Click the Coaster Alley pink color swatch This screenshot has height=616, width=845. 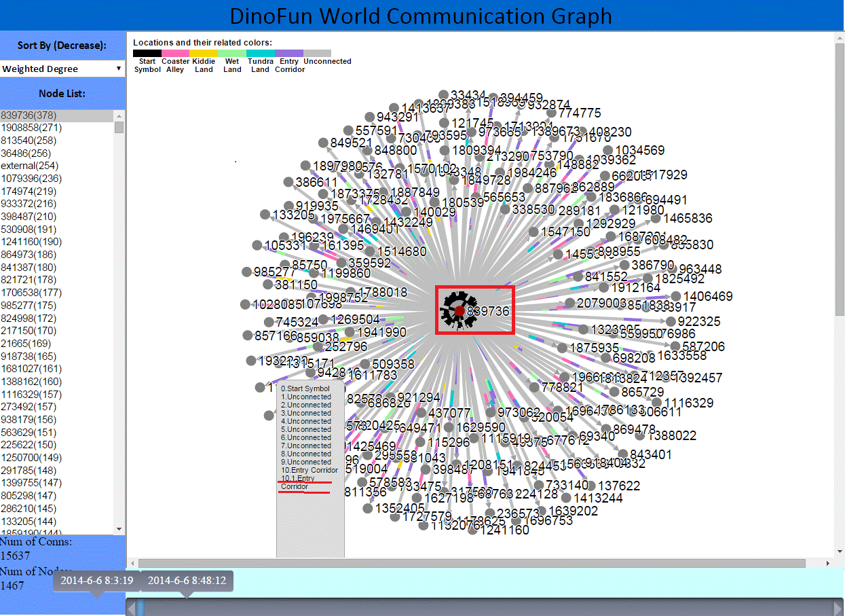click(x=175, y=53)
